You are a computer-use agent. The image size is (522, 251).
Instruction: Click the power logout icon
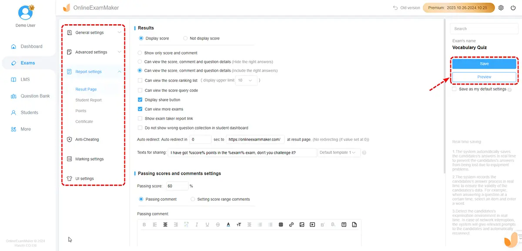(513, 8)
